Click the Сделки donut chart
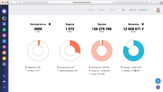The image size is (163, 92). pos(102,51)
